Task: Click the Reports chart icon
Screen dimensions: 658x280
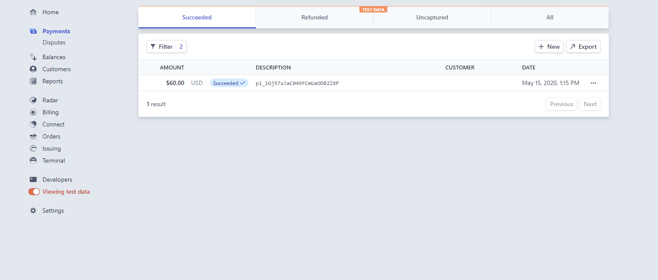Action: [33, 81]
